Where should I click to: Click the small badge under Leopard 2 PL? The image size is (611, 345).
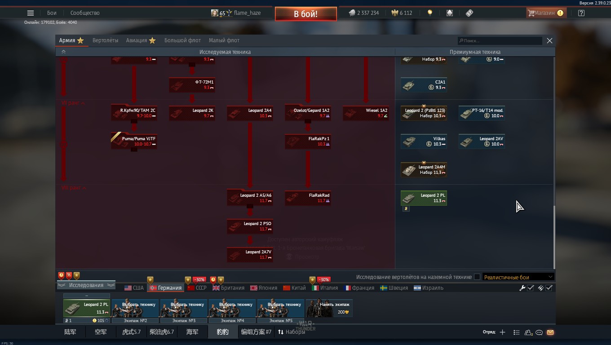406,208
